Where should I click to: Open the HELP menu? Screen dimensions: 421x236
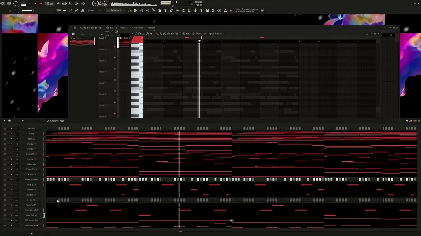coord(9,4)
